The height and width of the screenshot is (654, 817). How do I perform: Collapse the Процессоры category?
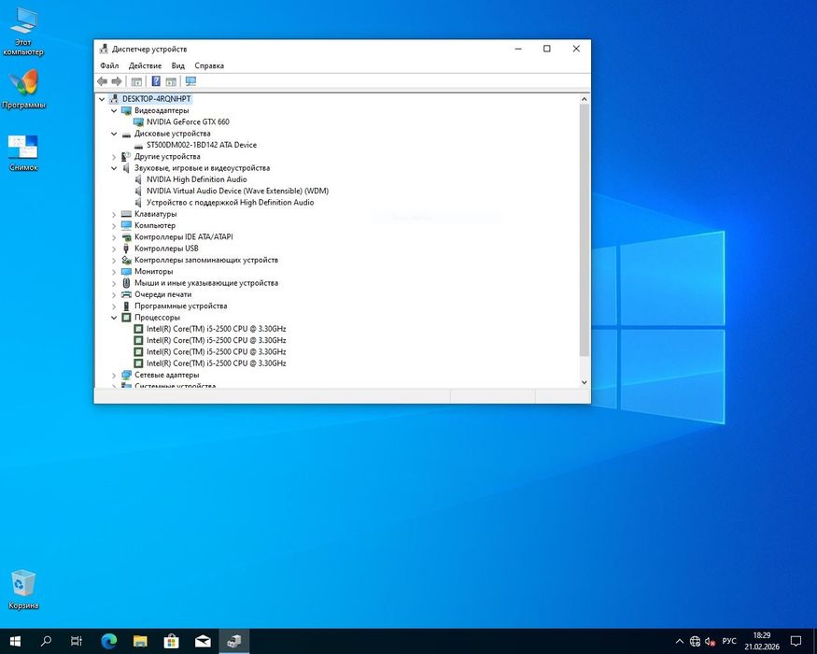pos(114,318)
